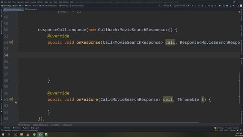Open the VLC media player taskbar icon
The width and height of the screenshot is (243, 137).
pos(28,134)
